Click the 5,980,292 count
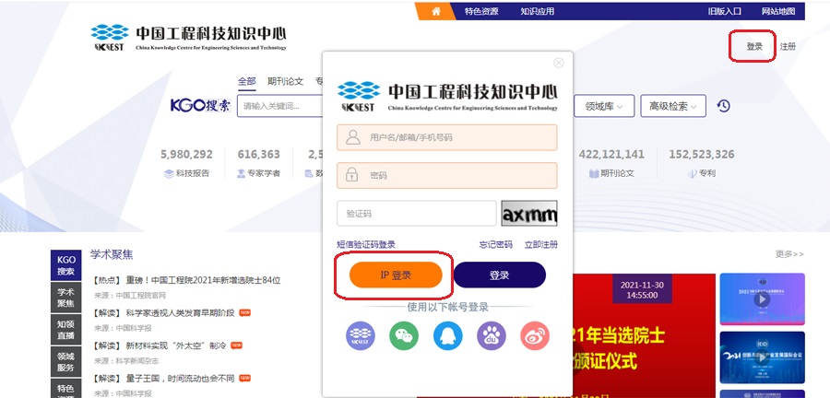830x398 pixels. [187, 155]
